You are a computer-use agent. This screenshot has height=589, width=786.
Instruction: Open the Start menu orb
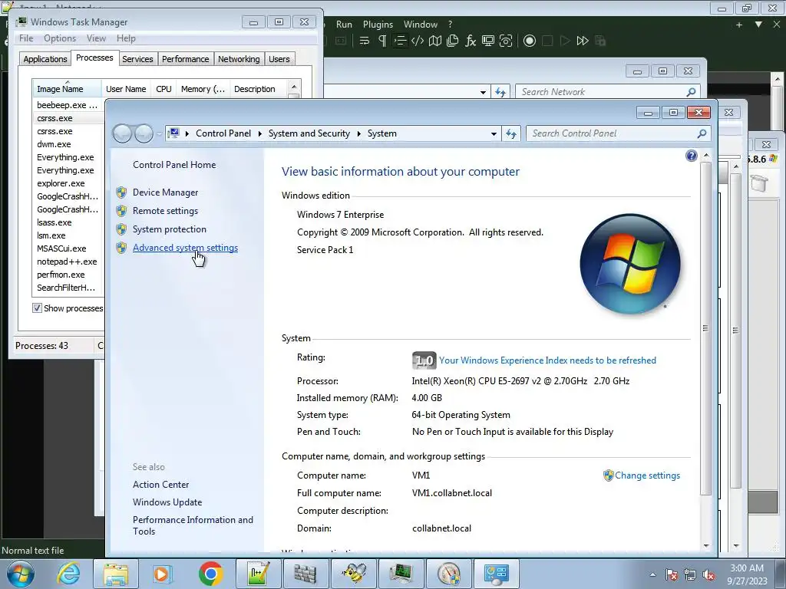pos(21,574)
